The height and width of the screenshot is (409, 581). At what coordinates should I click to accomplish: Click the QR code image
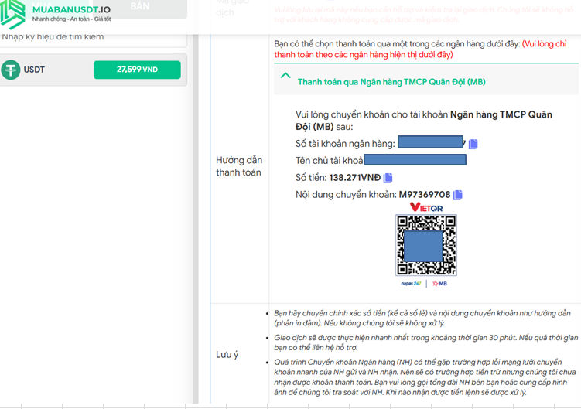426,245
